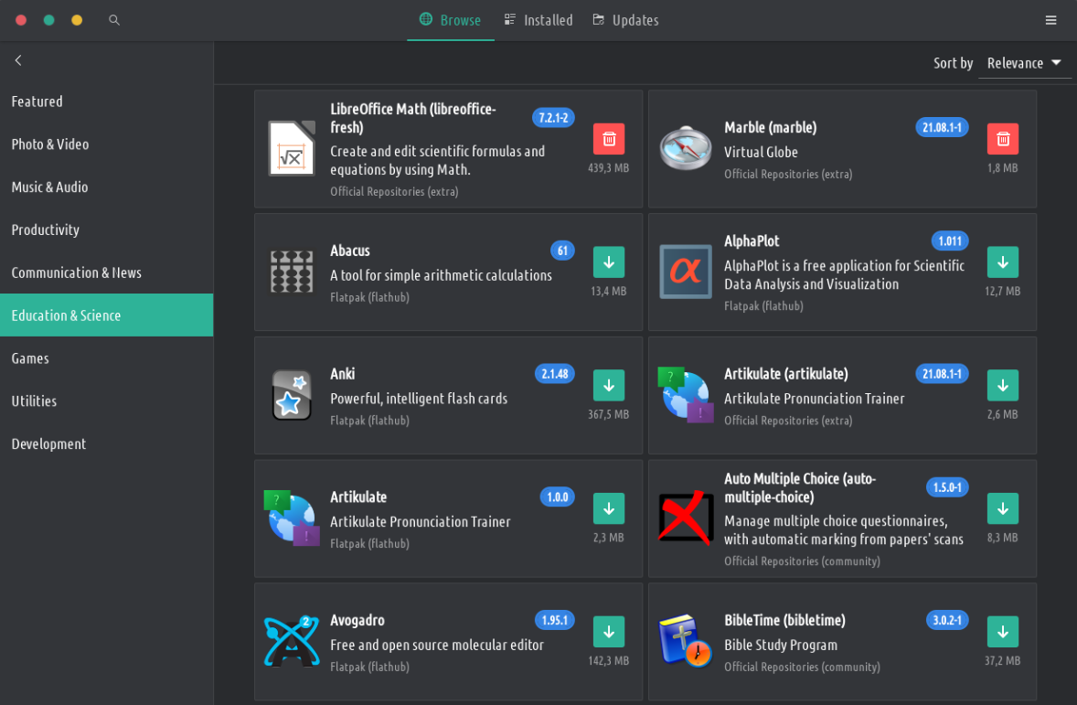The image size is (1077, 705).
Task: Open Auto Multiple Choice app details
Action: coord(800,487)
